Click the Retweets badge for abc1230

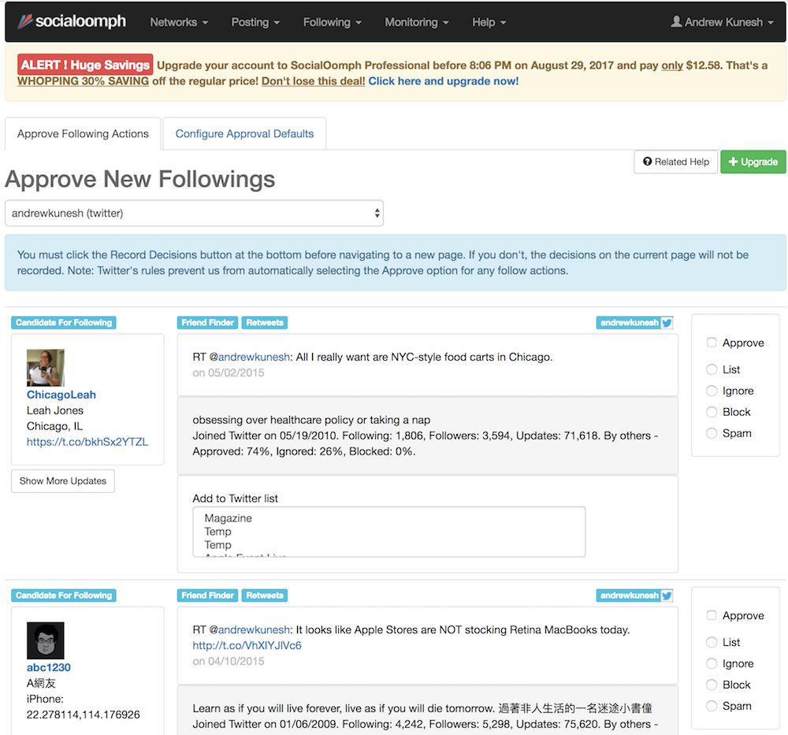[x=264, y=596]
